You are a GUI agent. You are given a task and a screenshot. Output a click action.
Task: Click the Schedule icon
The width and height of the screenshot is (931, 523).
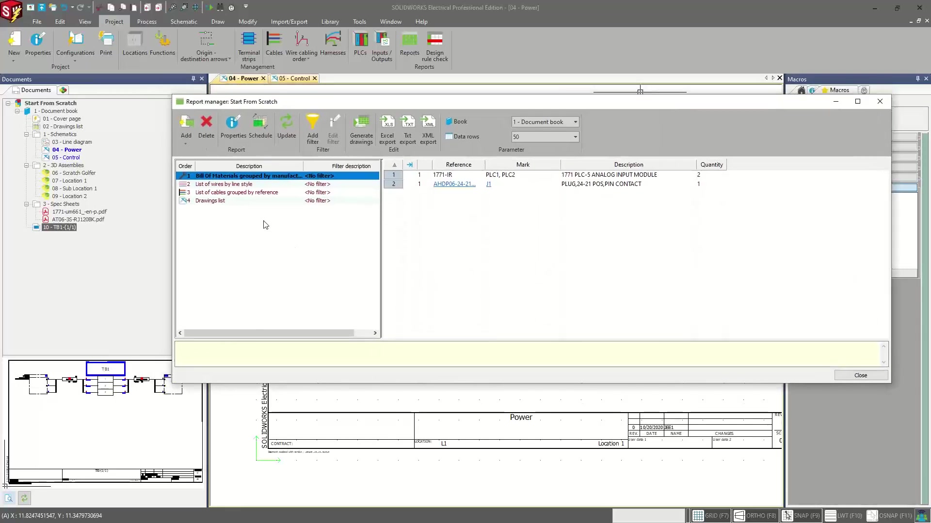(x=260, y=126)
